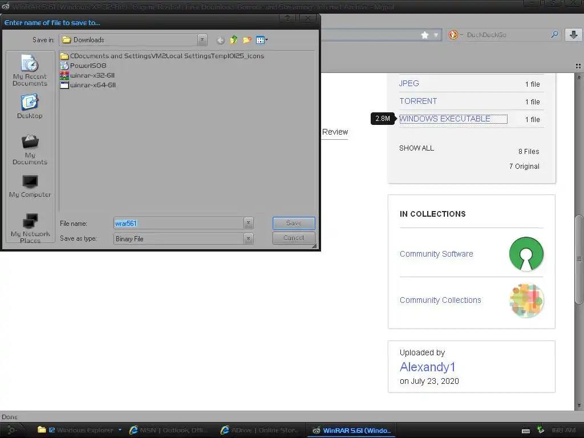
Task: Open uploader Alexandy1 profile
Action: coord(427,367)
